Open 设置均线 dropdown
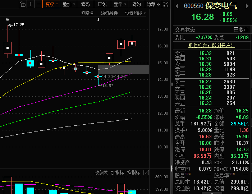 135,13
